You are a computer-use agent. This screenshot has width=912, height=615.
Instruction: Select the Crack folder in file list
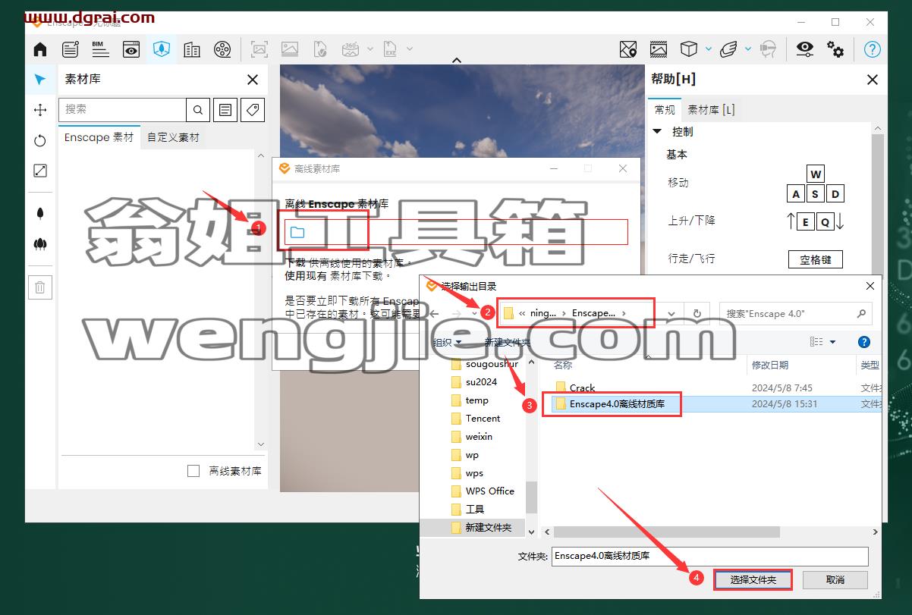click(x=583, y=388)
